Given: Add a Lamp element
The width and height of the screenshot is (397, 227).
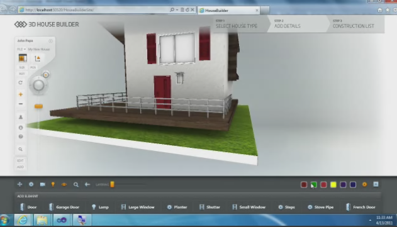Looking at the screenshot, I should [100, 207].
